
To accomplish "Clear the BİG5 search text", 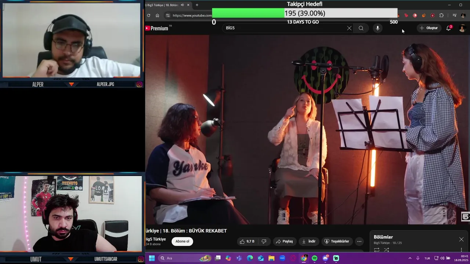I will 349,28.
